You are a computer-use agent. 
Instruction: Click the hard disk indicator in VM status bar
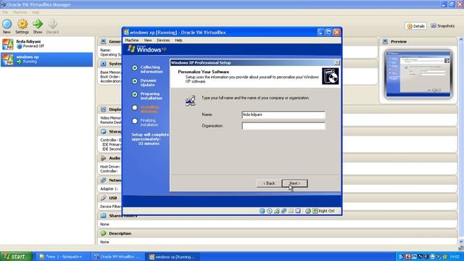tap(262, 211)
